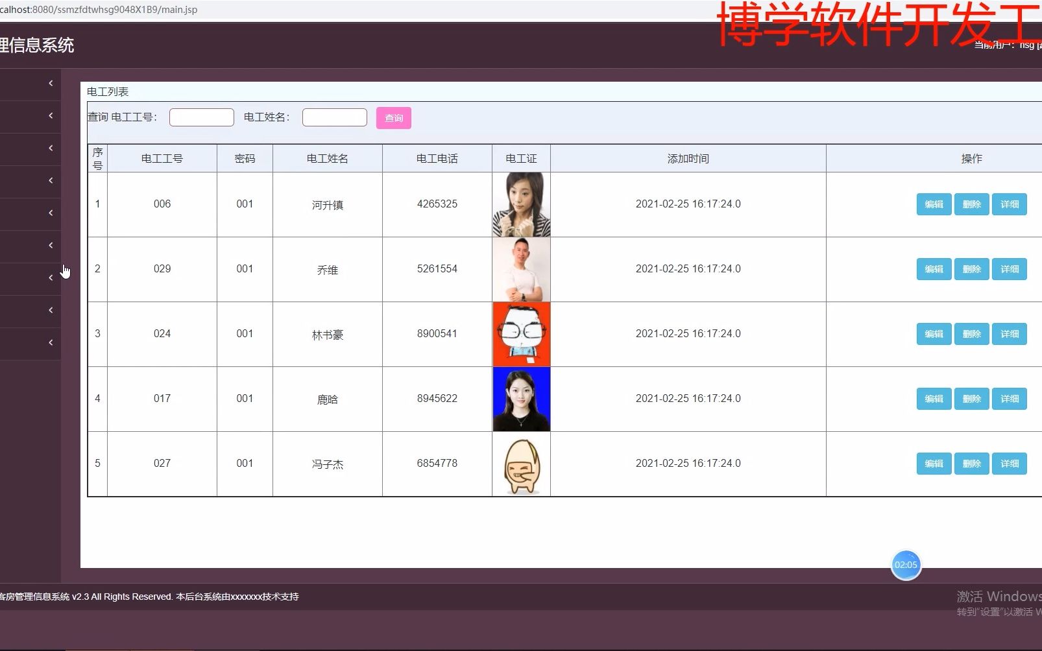Click the 电工电话 column header
This screenshot has width=1042, height=651.
click(437, 158)
